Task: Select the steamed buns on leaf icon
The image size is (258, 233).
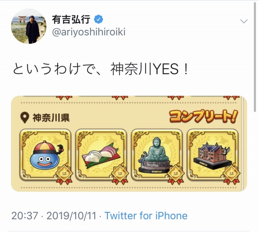Action: (101, 155)
